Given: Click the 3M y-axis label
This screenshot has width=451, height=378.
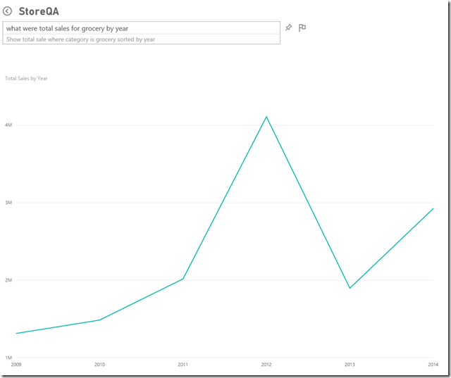Looking at the screenshot, I should [8, 203].
